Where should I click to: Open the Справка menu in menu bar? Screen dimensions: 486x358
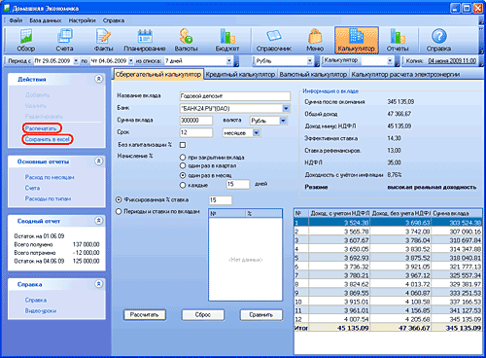(x=114, y=20)
